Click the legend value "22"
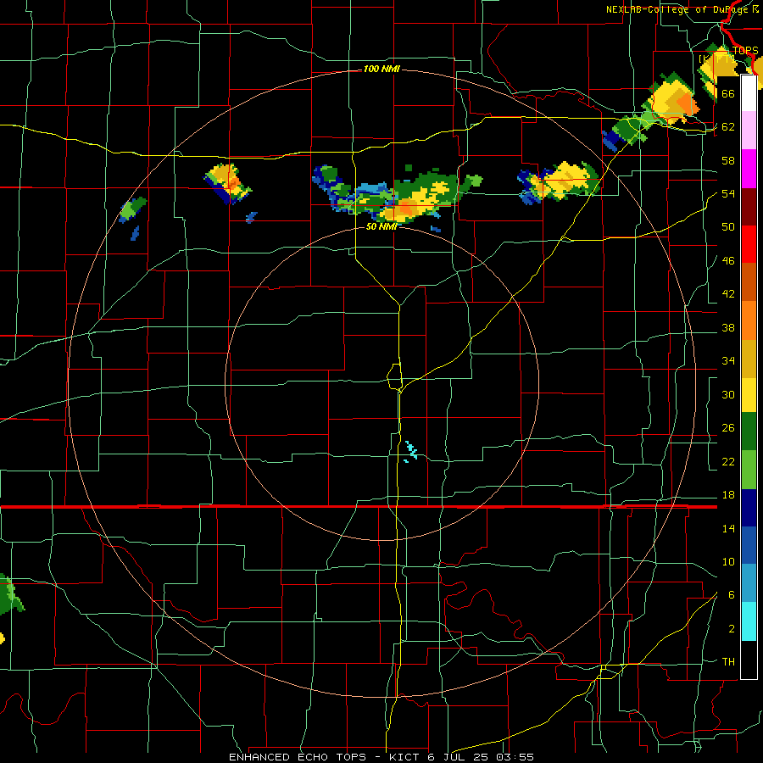763x763 pixels. tap(728, 461)
